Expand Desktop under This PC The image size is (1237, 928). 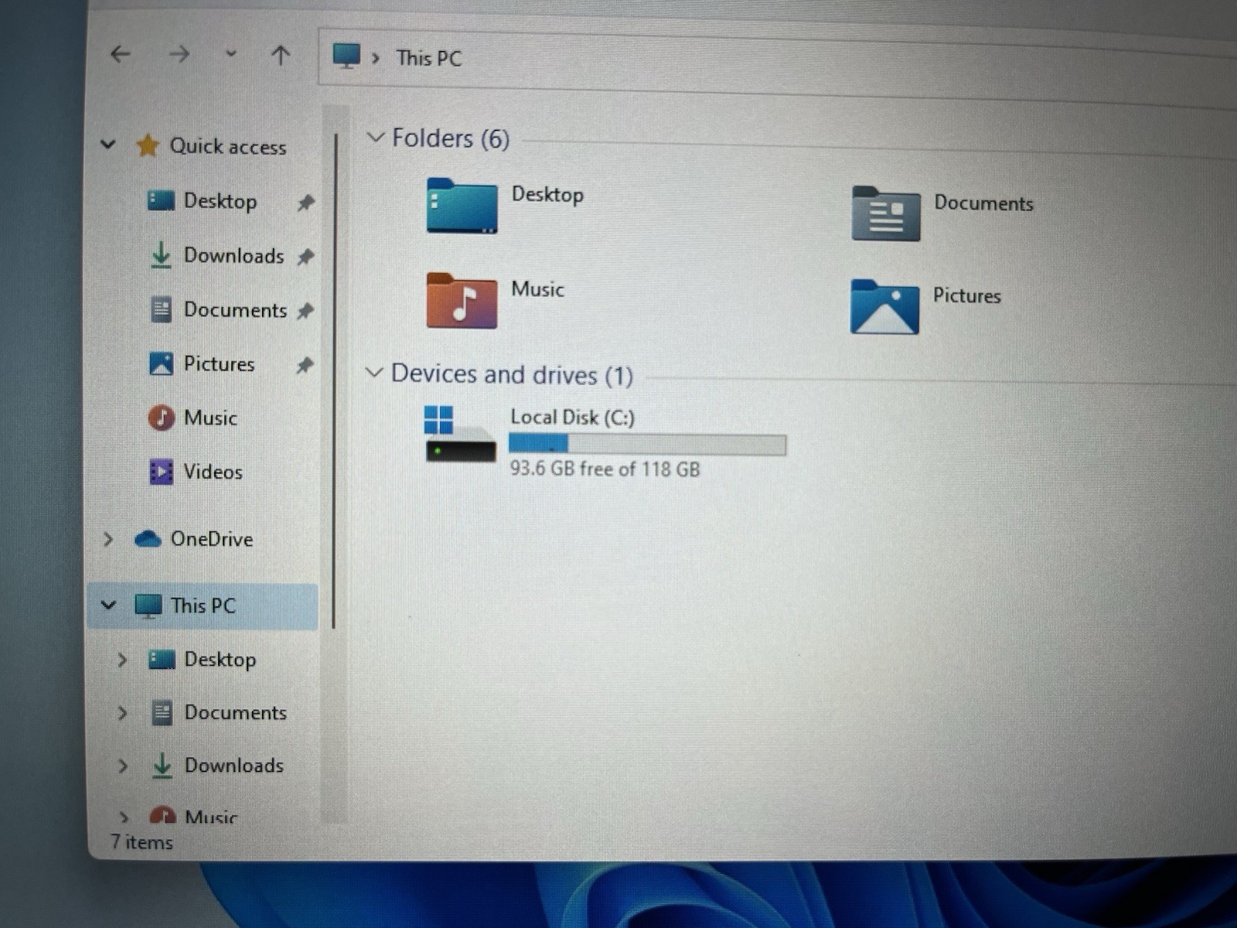(x=122, y=660)
